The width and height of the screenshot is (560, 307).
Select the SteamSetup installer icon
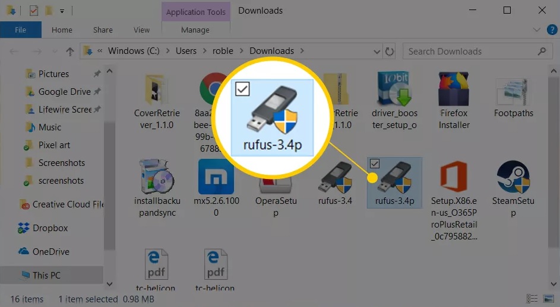pyautogui.click(x=513, y=177)
